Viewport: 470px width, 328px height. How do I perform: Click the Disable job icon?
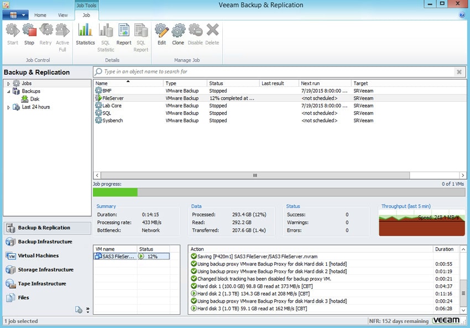tap(195, 34)
